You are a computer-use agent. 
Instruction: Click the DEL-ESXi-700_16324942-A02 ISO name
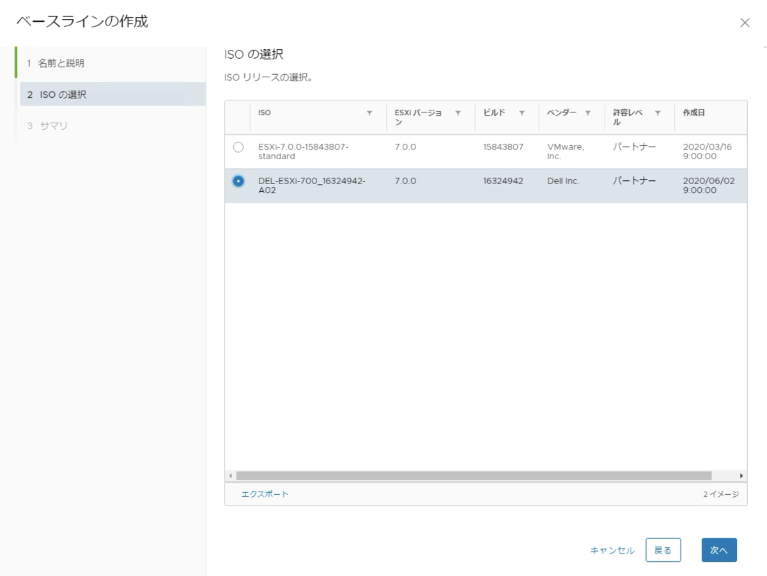(x=312, y=185)
